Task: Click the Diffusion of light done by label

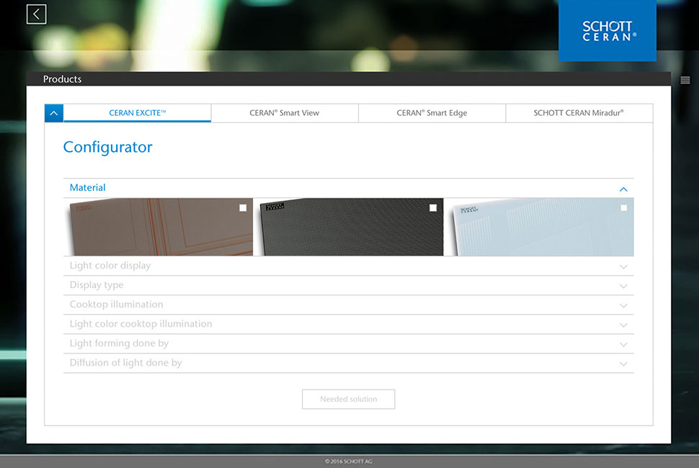Action: pyautogui.click(x=125, y=363)
